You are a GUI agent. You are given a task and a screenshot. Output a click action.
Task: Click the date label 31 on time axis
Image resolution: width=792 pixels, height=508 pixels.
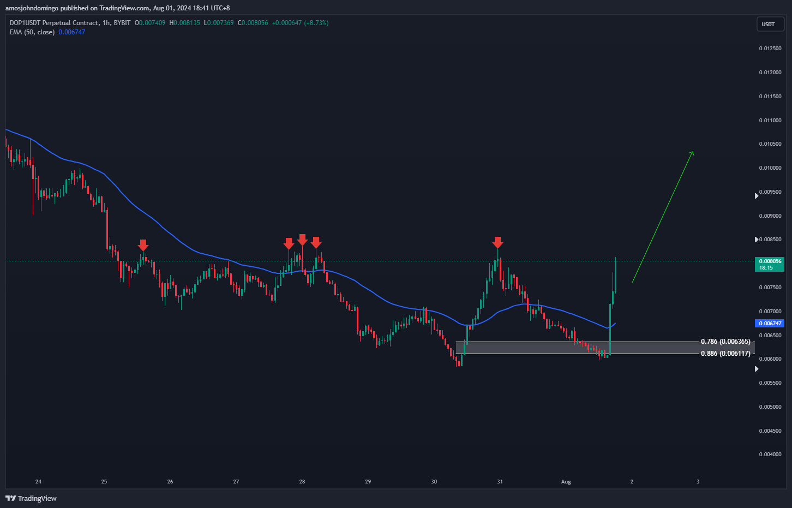pyautogui.click(x=500, y=482)
